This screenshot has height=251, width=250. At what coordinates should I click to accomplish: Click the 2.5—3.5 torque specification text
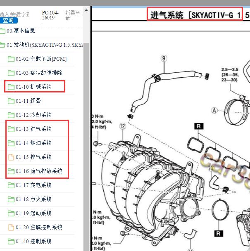pos(230,75)
